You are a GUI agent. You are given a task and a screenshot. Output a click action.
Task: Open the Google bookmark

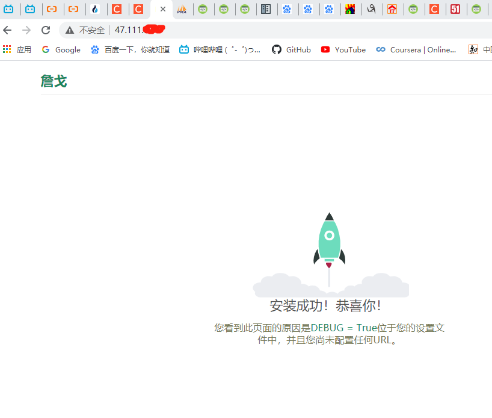pos(61,49)
